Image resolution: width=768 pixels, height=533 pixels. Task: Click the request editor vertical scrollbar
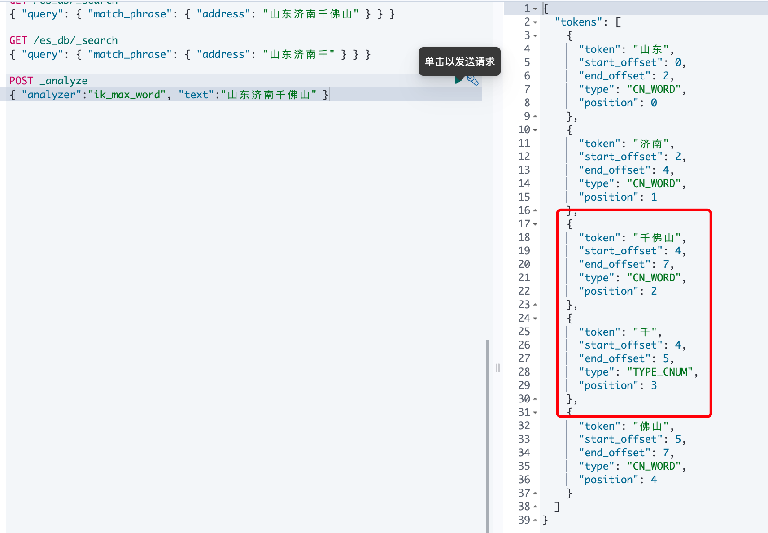tap(487, 435)
